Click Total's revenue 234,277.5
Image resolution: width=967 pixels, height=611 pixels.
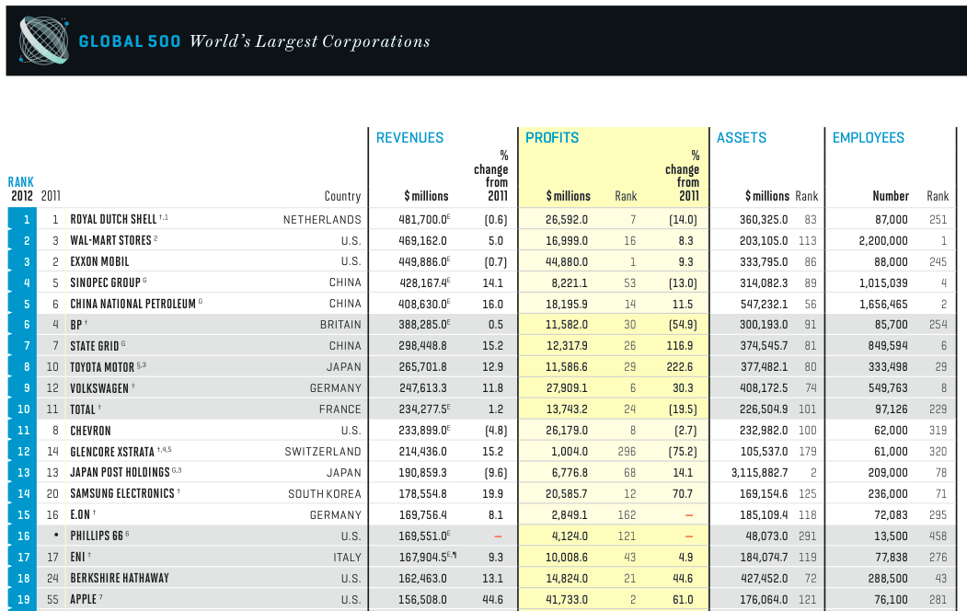point(424,409)
